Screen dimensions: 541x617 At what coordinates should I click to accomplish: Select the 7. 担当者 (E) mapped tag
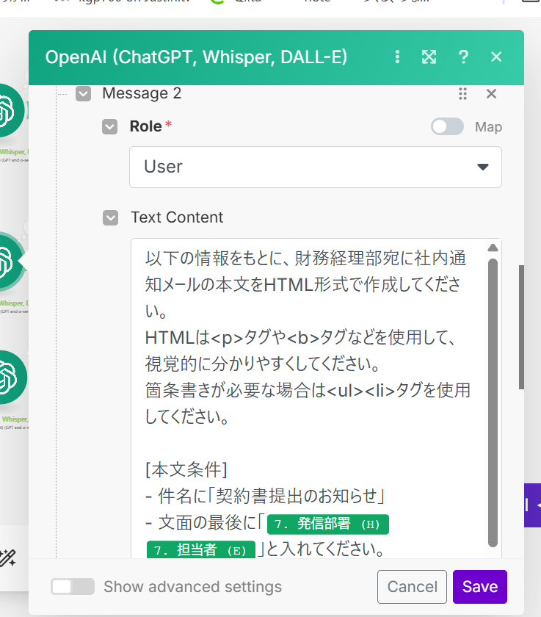tap(201, 549)
